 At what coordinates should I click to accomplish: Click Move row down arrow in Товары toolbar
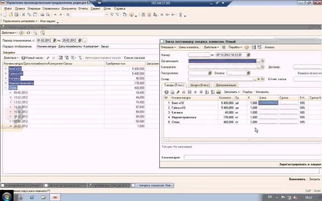201,92
